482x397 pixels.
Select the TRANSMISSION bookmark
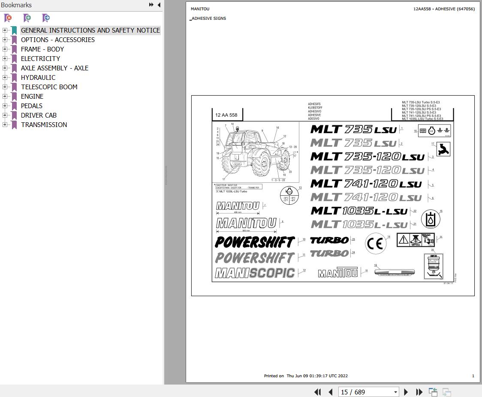(44, 124)
